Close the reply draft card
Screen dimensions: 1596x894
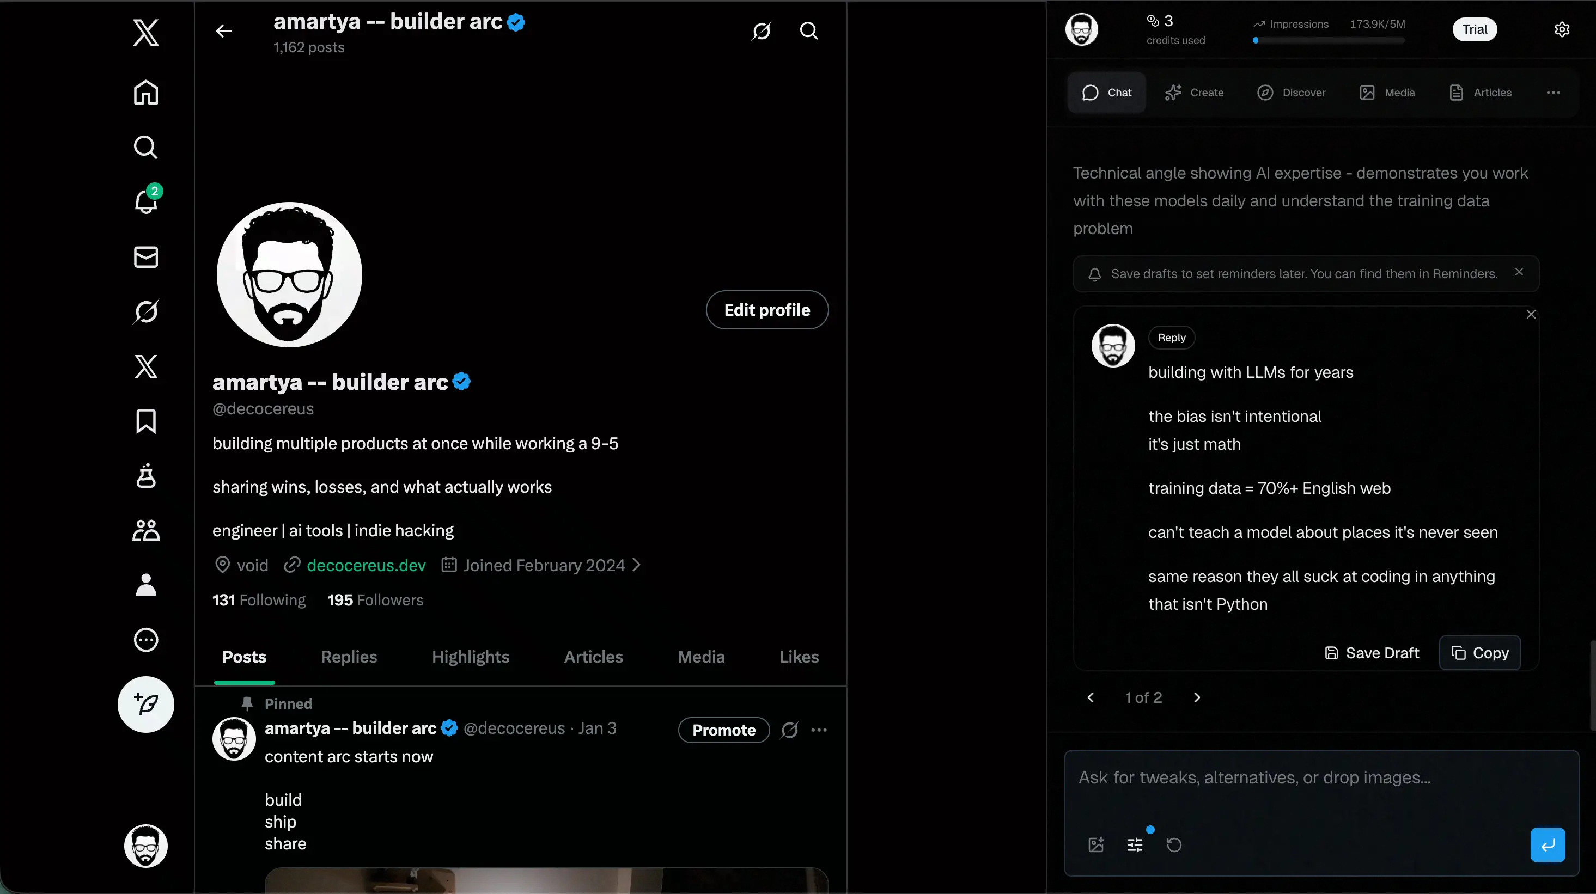click(1531, 315)
